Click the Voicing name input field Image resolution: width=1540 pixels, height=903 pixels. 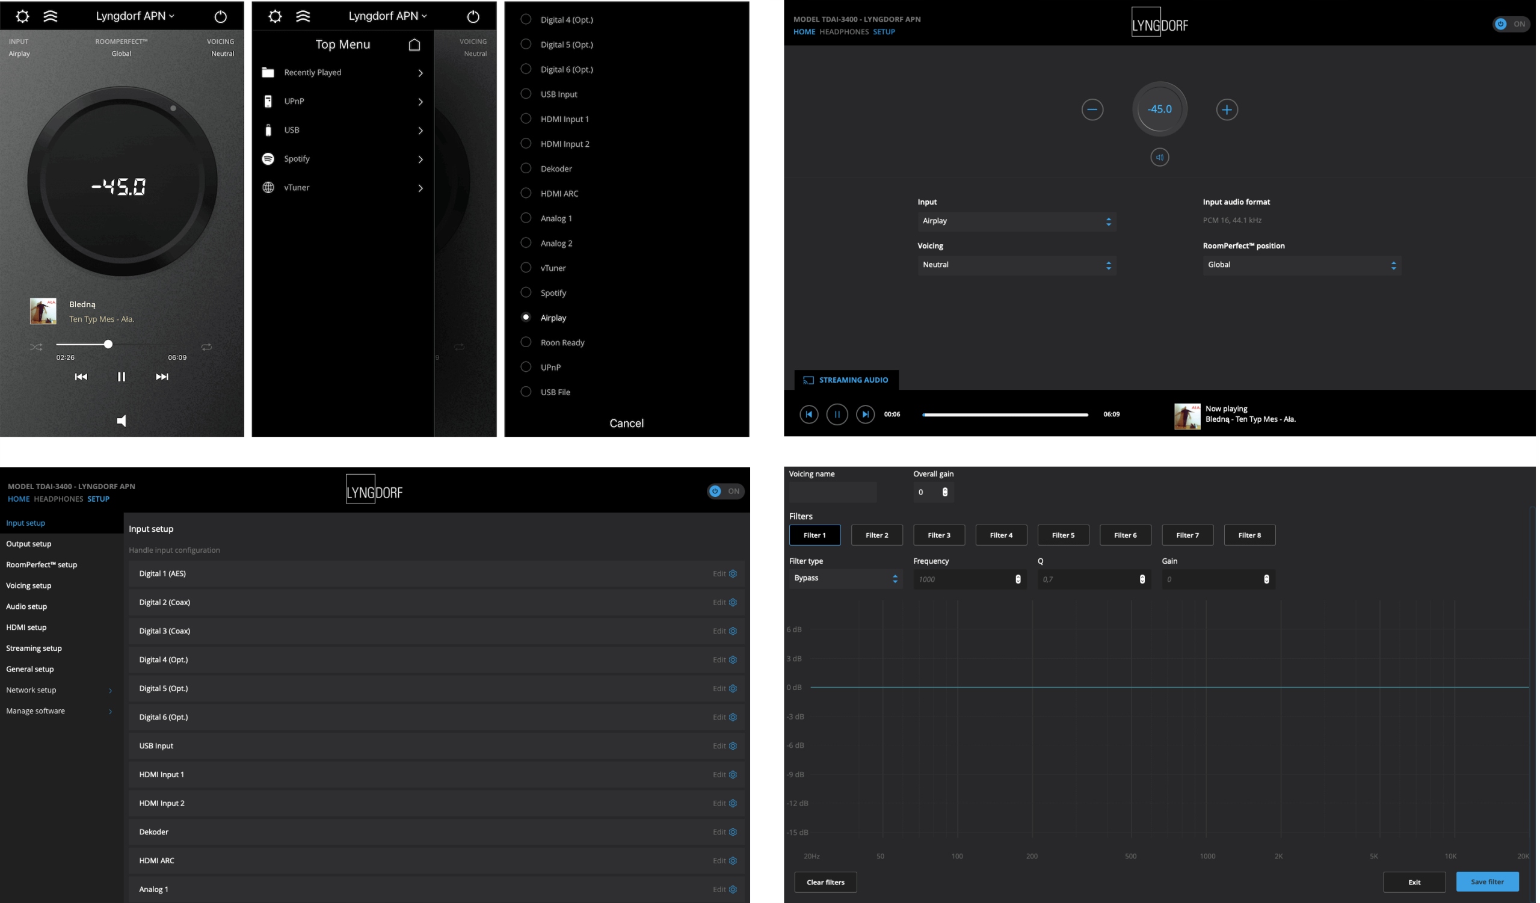[x=833, y=493]
